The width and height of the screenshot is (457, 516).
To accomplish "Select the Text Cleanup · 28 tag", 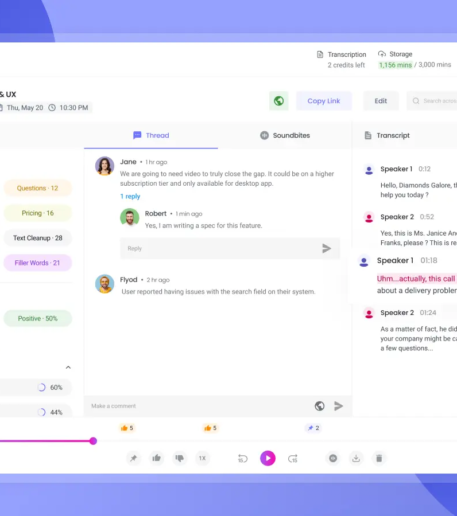I will (x=37, y=238).
